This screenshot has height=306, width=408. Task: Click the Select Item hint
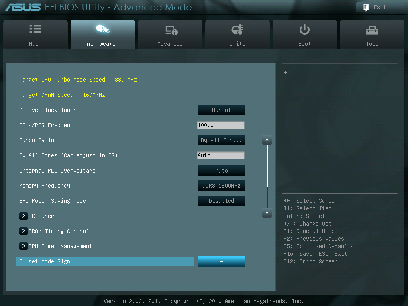pos(308,208)
